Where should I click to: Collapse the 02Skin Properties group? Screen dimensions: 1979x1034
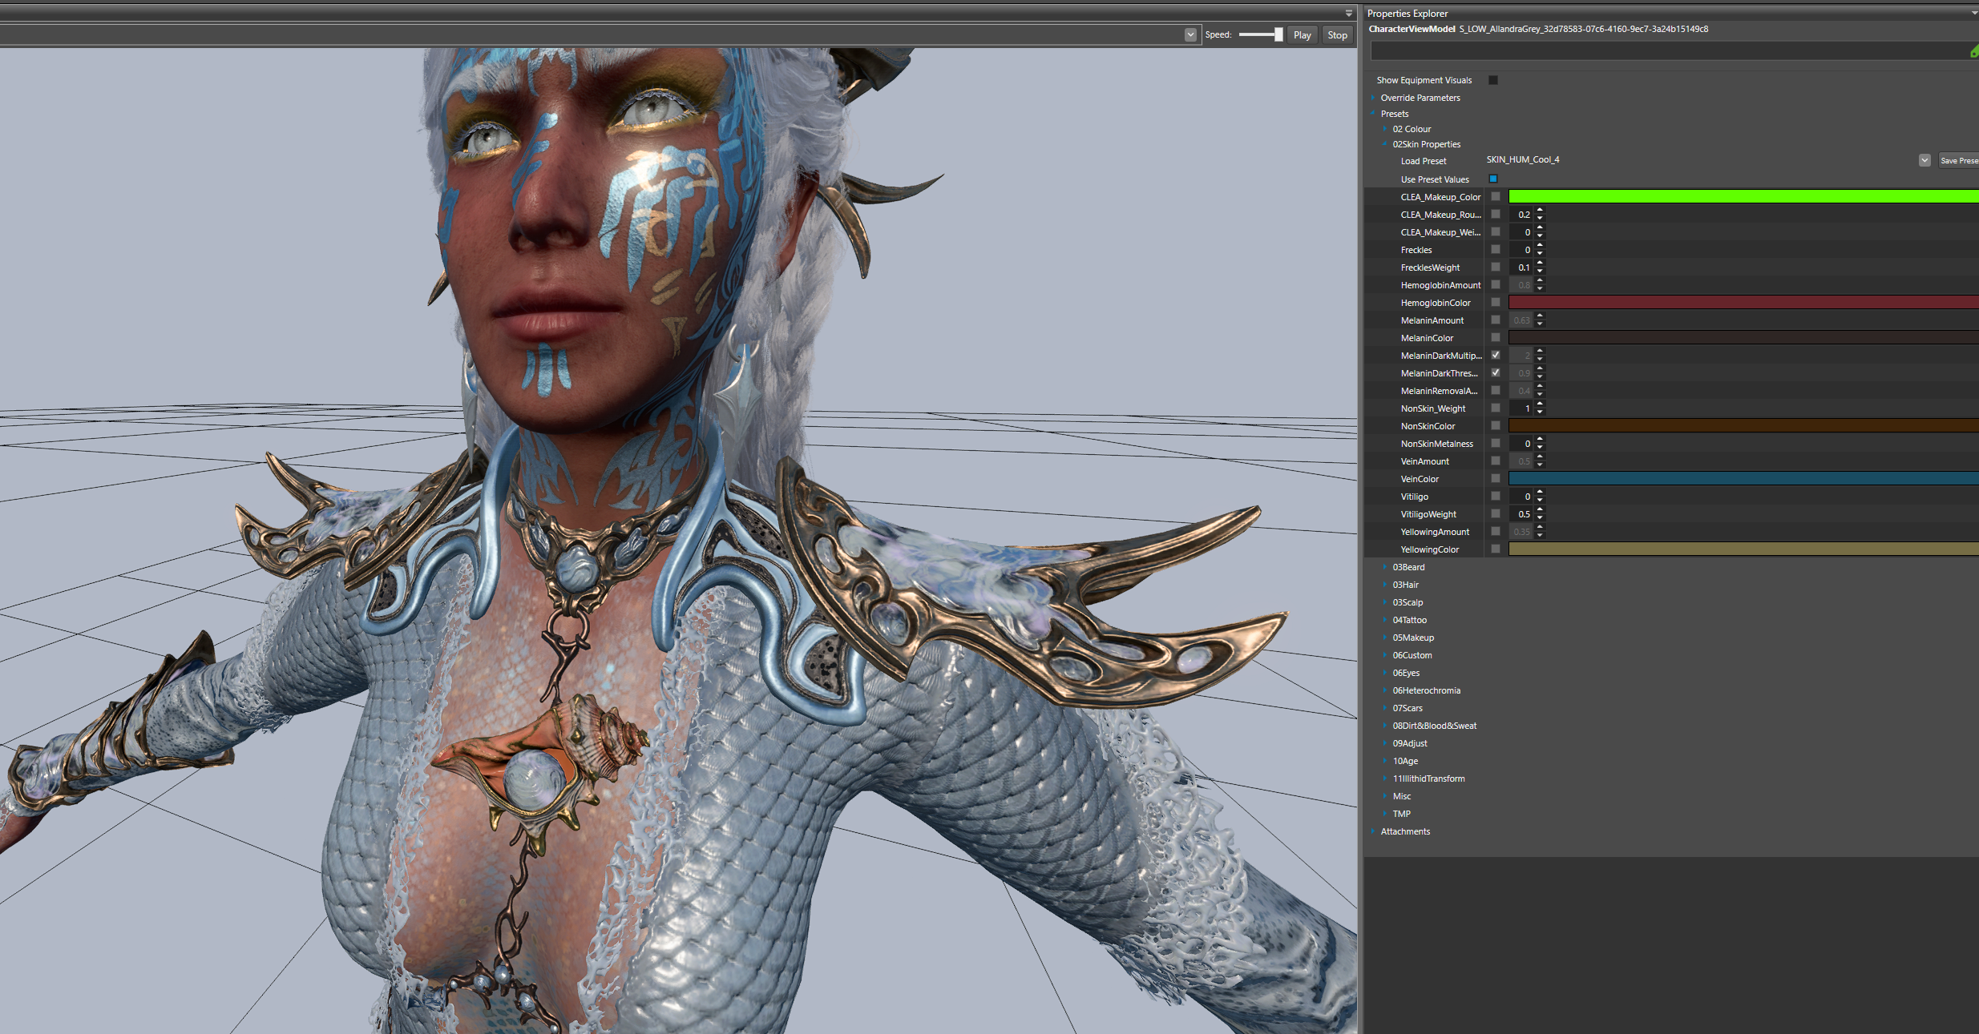coord(1385,144)
